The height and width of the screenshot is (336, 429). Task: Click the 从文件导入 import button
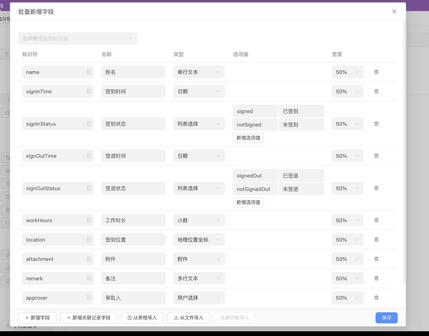(189, 318)
